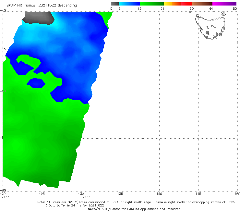This screenshot has width=240, height=211.
Task: Click the '21:00' time beneath longitude 130
Action: click(x=87, y=197)
